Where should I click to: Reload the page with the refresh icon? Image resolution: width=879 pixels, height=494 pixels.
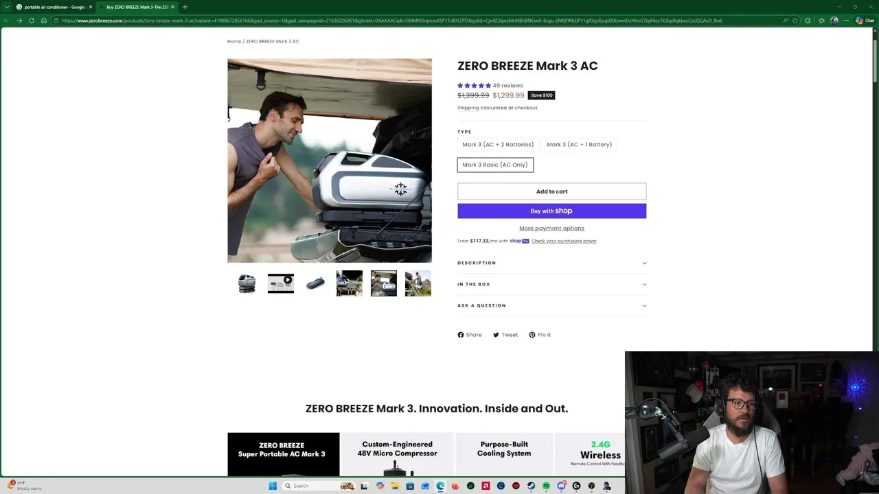[31, 21]
